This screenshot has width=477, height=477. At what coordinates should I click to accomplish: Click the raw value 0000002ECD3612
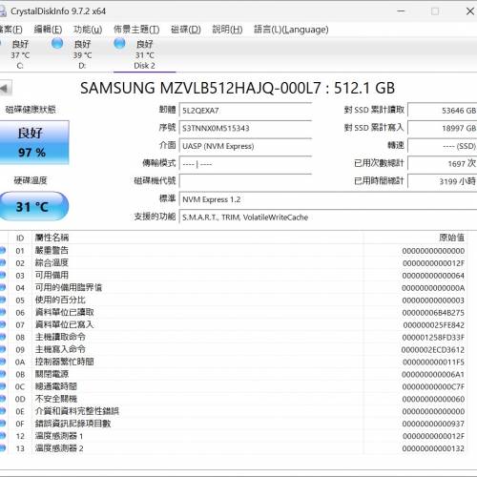[x=433, y=350]
